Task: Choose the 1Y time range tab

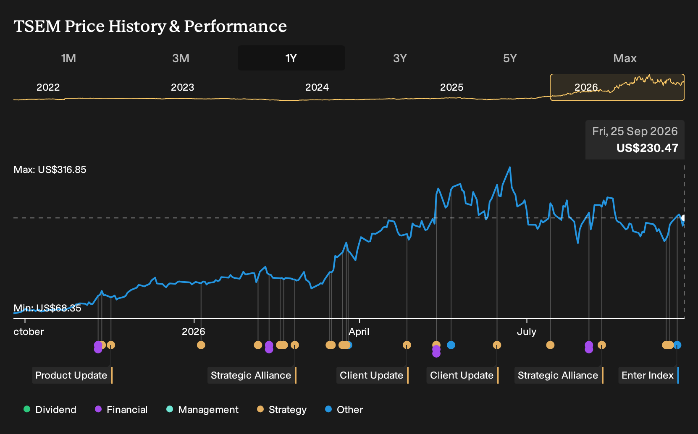Action: [291, 58]
